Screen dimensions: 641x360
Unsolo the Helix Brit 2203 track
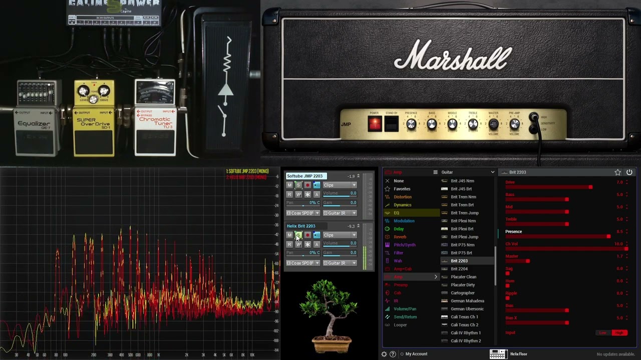point(298,235)
